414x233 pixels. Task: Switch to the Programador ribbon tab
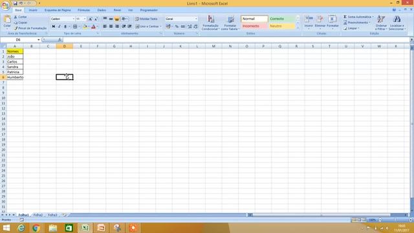click(x=149, y=10)
